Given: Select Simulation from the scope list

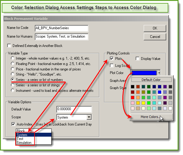Looking at the screenshot, I should [25, 143].
